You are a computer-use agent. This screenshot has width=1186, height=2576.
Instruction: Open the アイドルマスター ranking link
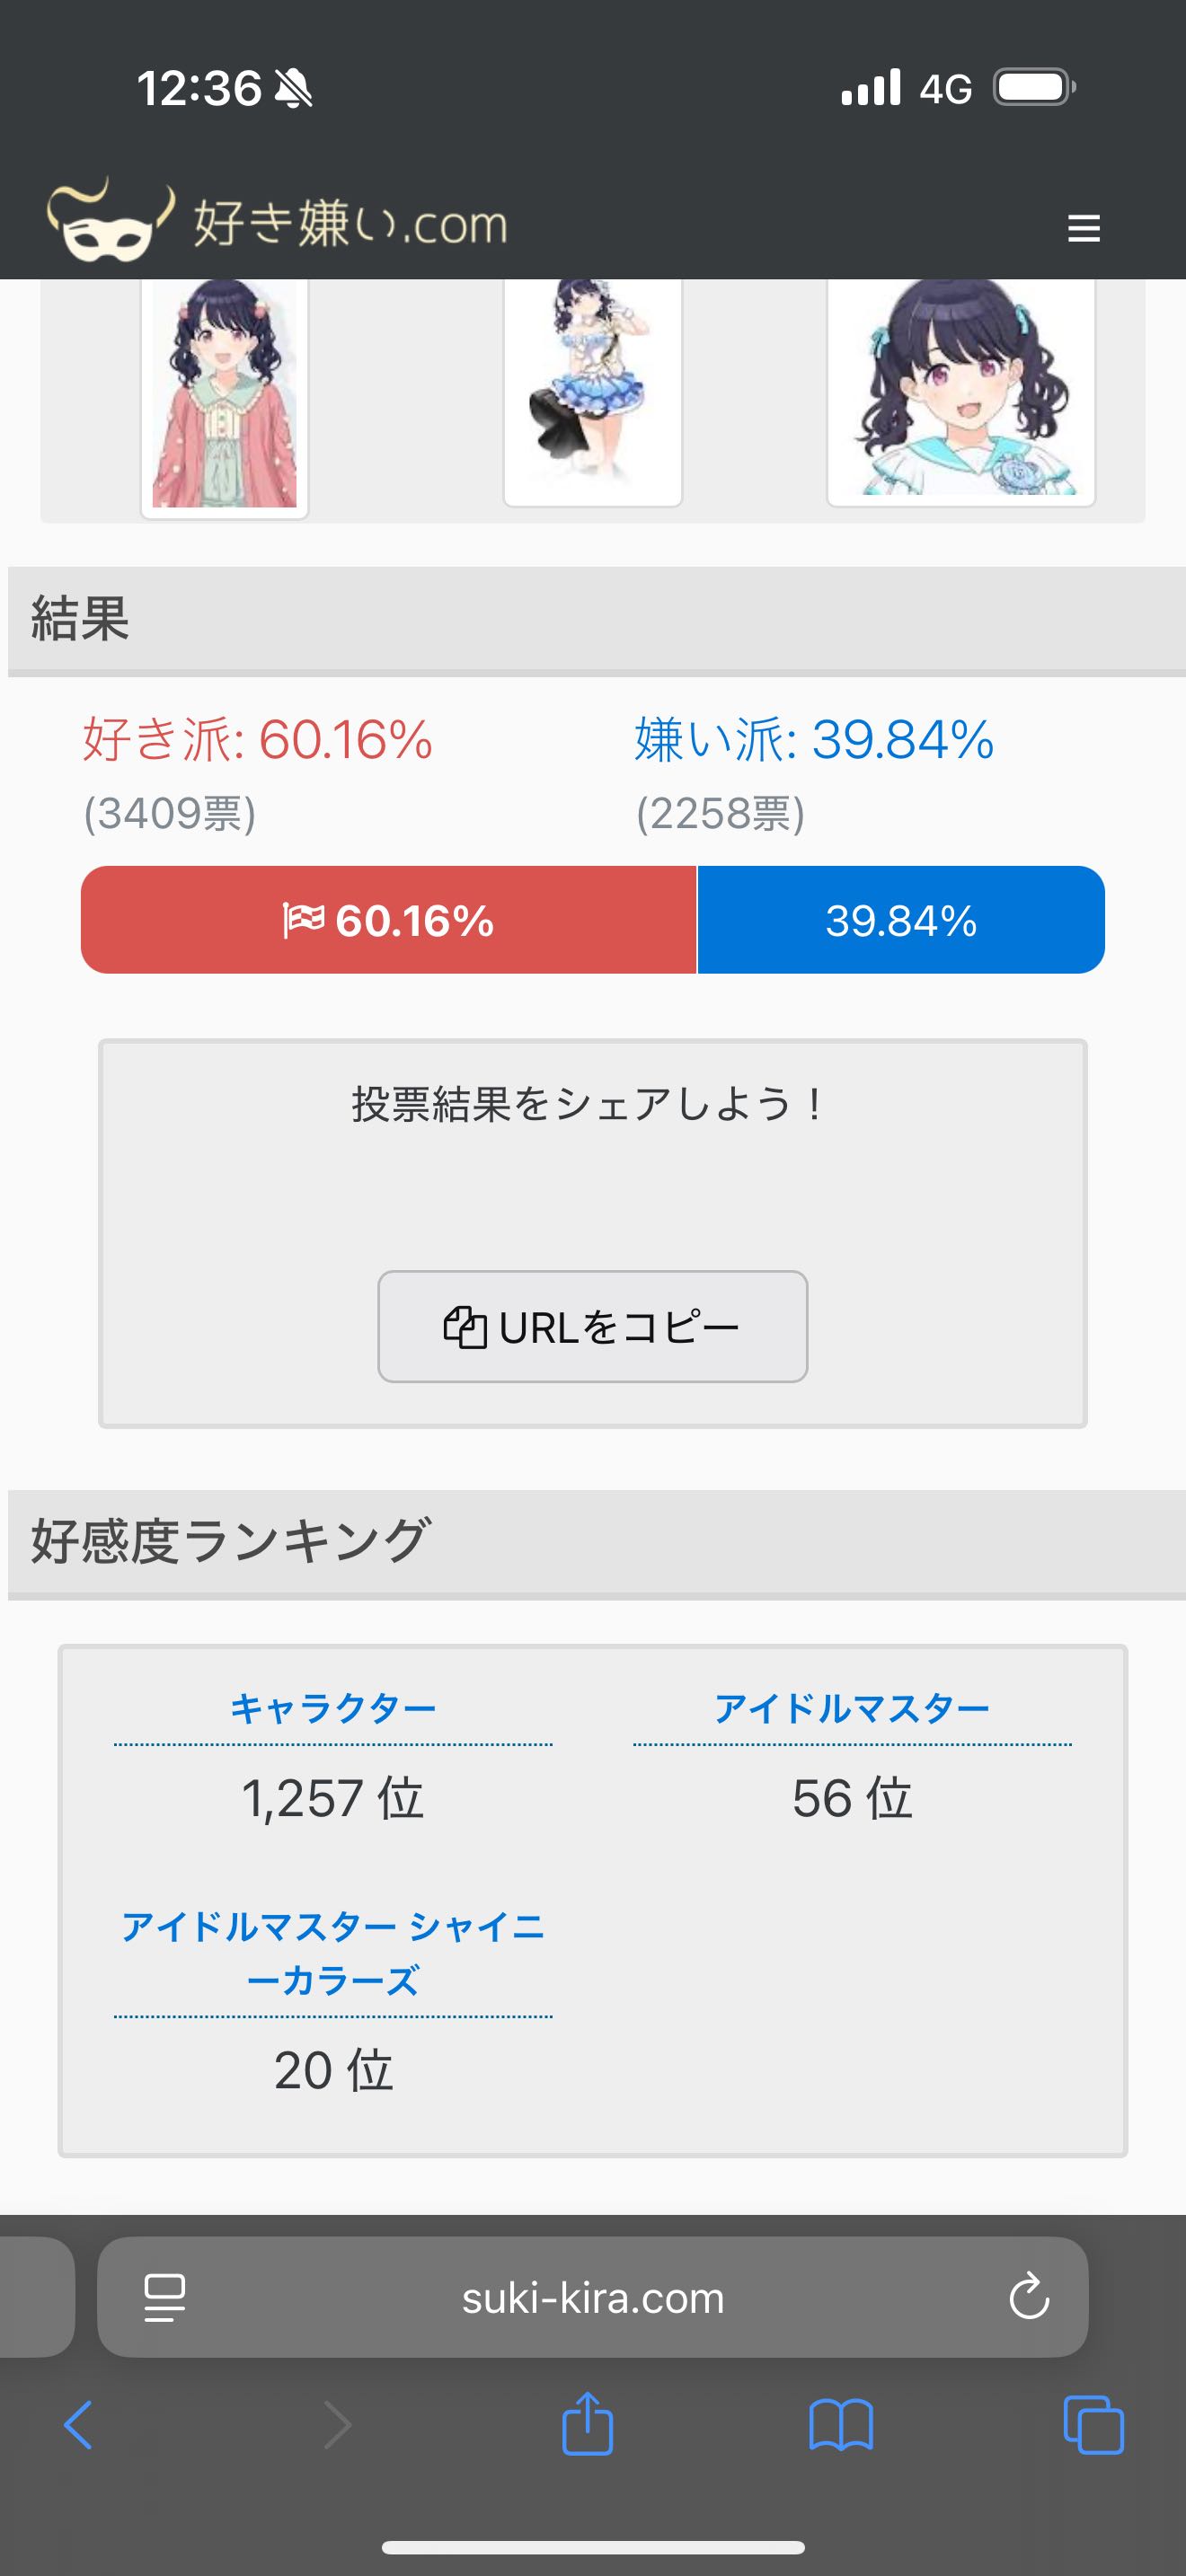pos(852,1709)
